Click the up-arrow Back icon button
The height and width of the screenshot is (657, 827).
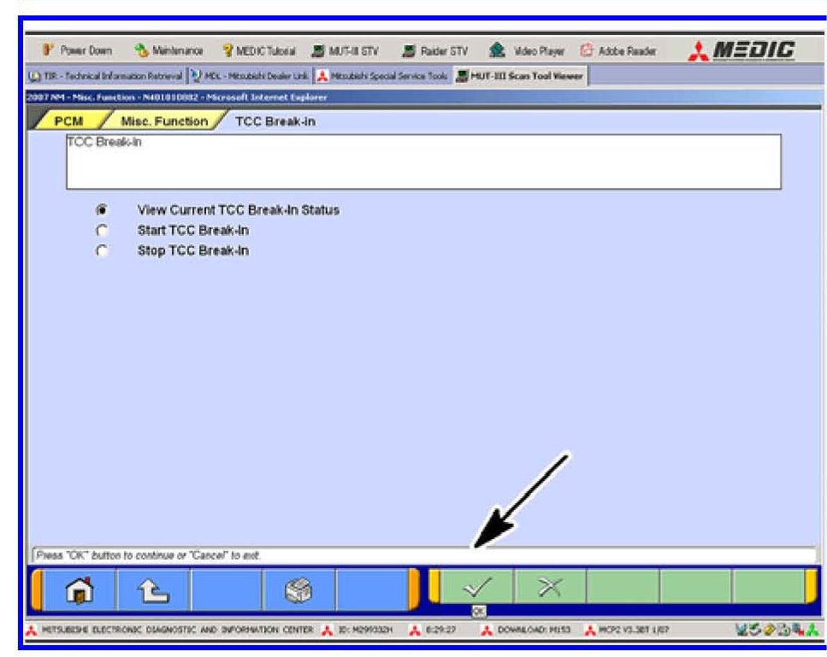point(152,589)
